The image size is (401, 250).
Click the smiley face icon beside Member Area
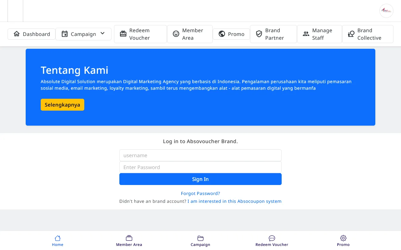tap(176, 34)
